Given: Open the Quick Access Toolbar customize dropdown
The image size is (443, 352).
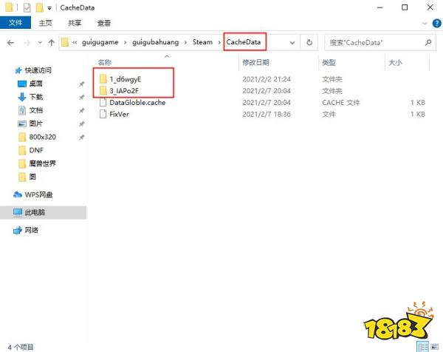Looking at the screenshot, I should (x=49, y=8).
